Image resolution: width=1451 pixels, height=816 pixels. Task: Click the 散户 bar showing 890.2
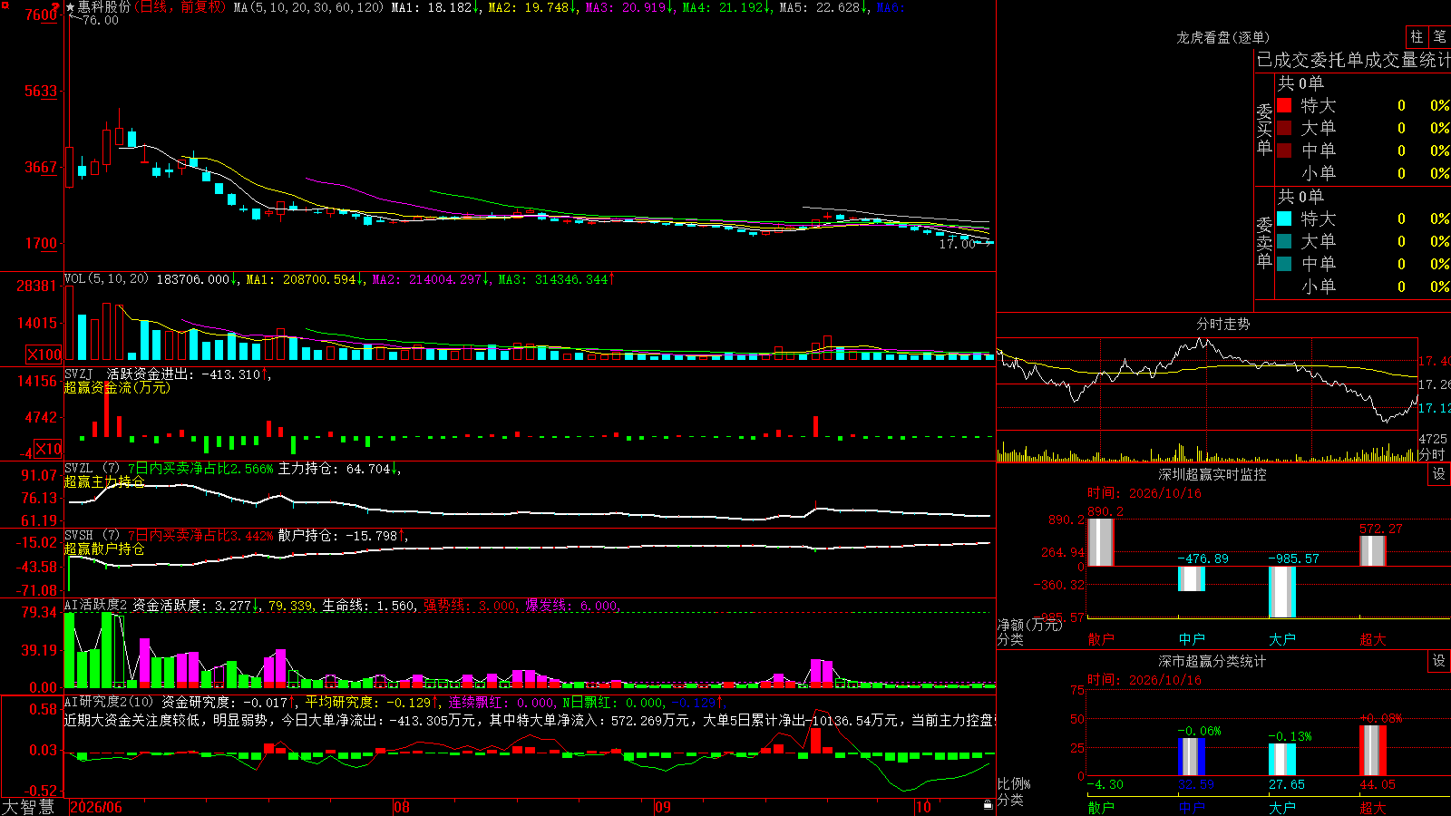click(1101, 542)
